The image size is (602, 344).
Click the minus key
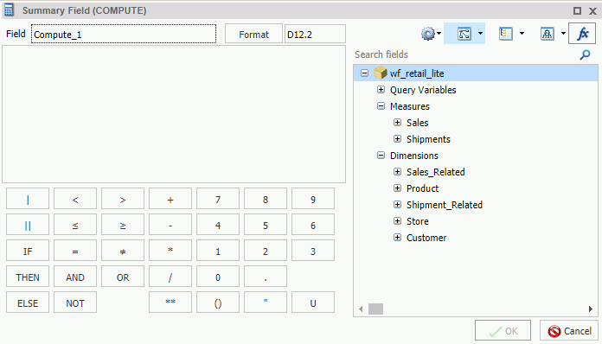[x=170, y=225]
